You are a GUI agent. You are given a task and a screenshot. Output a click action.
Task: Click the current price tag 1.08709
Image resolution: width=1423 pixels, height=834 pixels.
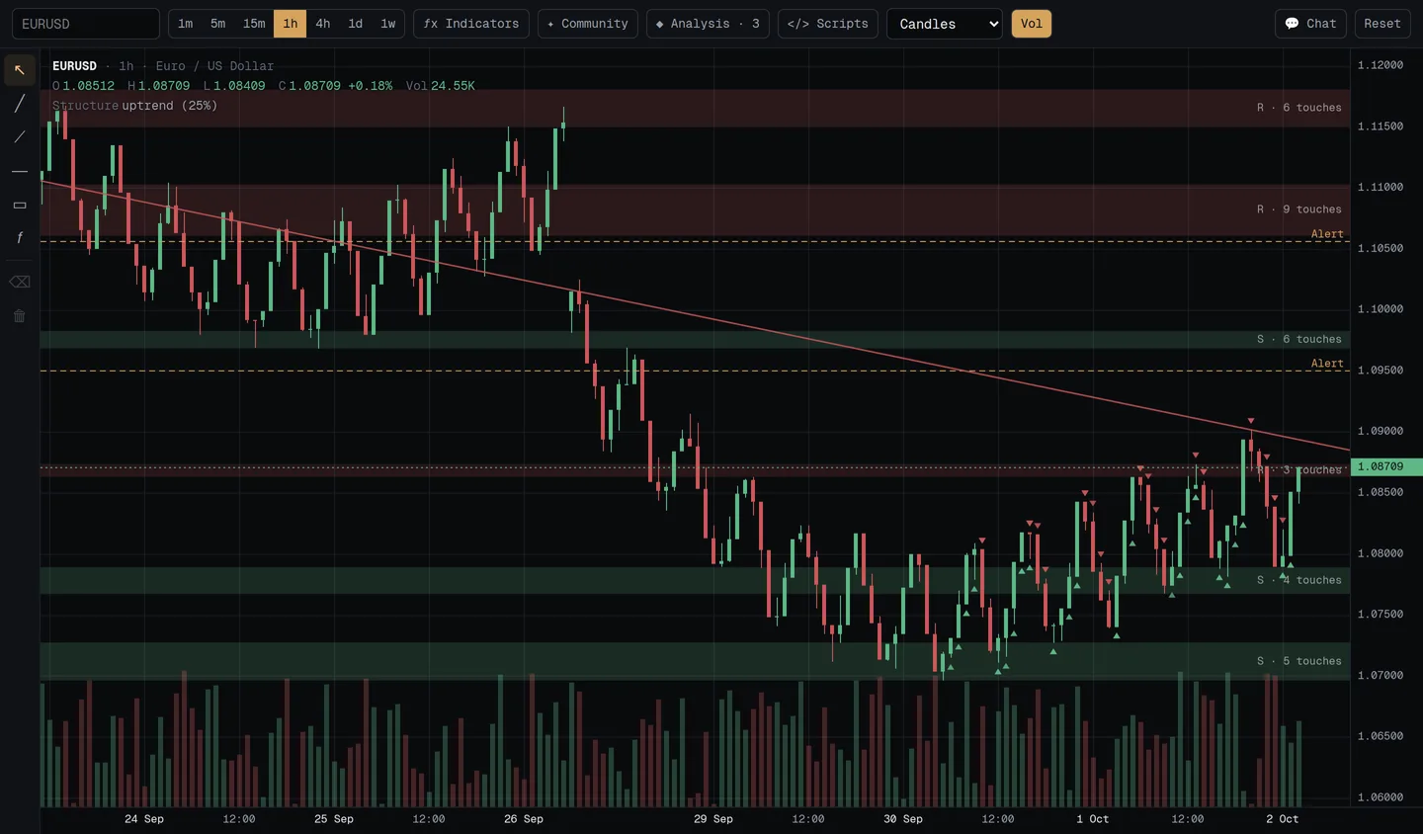(1386, 466)
